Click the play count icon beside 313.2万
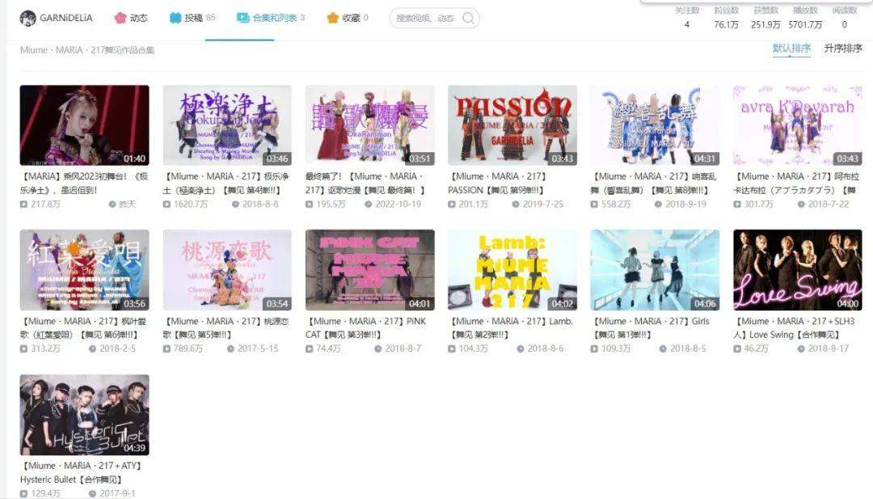Image resolution: width=873 pixels, height=499 pixels. point(24,349)
